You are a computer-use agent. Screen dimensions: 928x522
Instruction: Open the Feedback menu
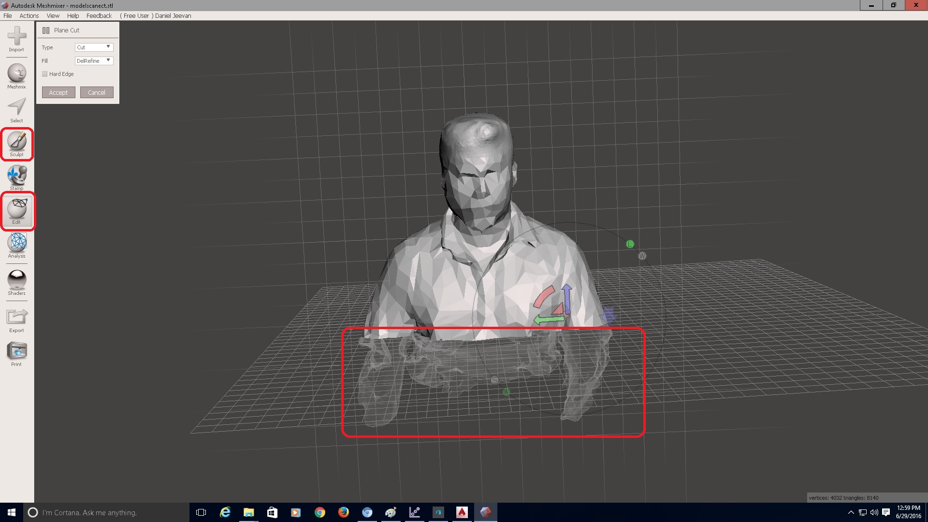(x=99, y=16)
